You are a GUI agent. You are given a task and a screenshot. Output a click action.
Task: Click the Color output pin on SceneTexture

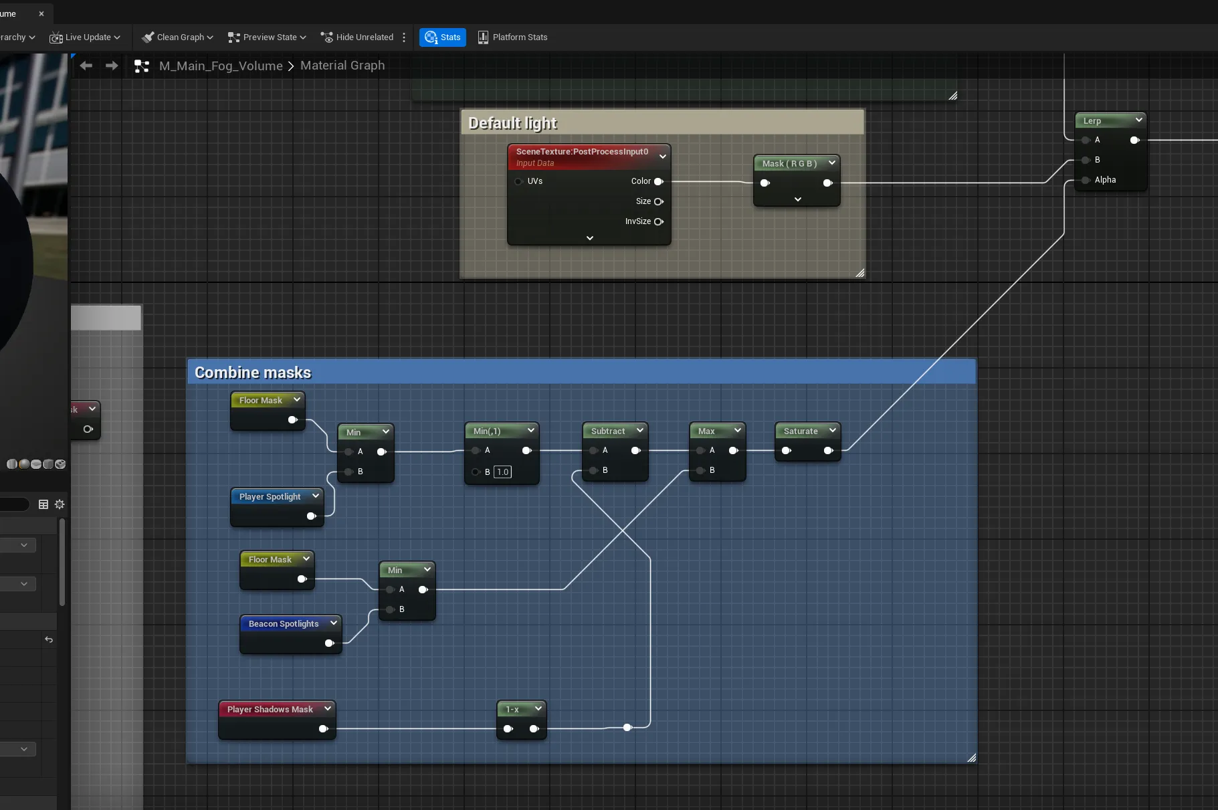tap(659, 181)
